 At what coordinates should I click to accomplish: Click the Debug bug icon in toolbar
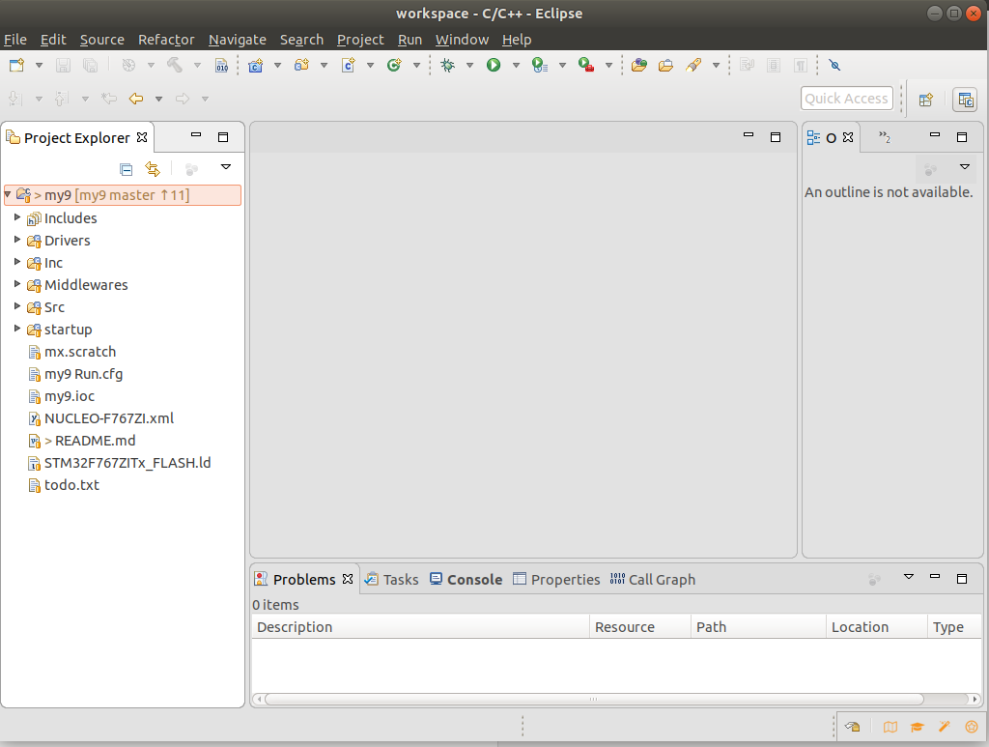pyautogui.click(x=447, y=66)
